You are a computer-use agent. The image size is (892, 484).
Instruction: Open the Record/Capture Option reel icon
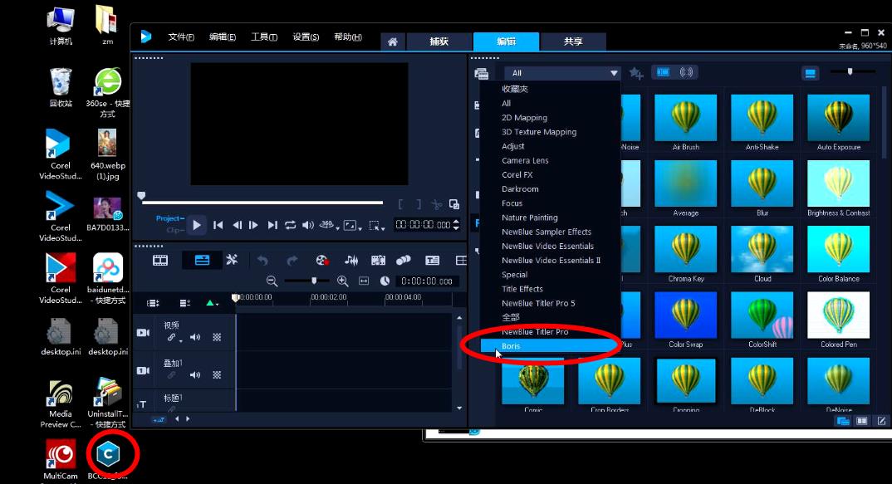click(322, 261)
